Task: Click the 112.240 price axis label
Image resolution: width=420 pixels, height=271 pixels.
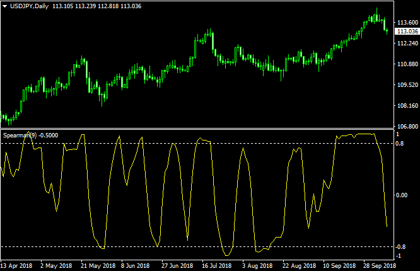Action: tap(407, 43)
